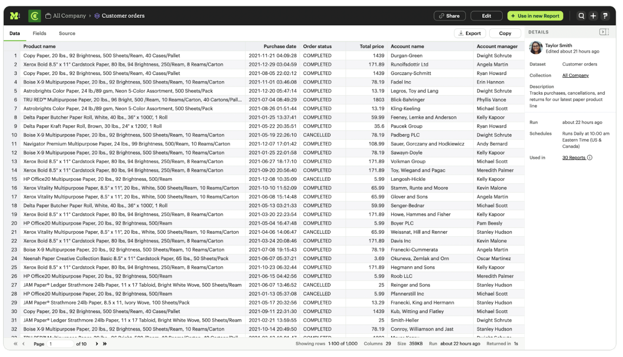
Task: Click the Pfannerstill Inc cell
Action: (x=430, y=294)
